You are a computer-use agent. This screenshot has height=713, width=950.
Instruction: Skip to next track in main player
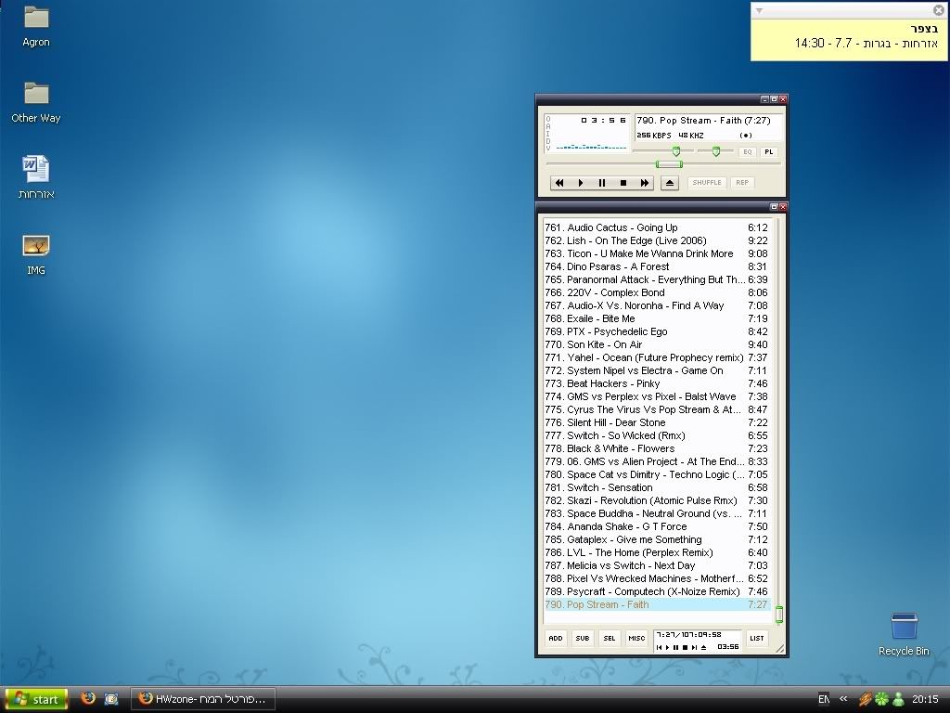(x=644, y=183)
